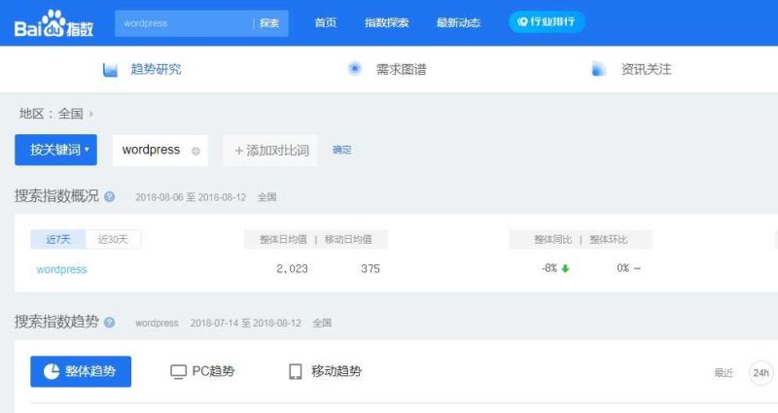778x413 pixels.
Task: Click the 添加对比词 input field
Action: click(270, 151)
